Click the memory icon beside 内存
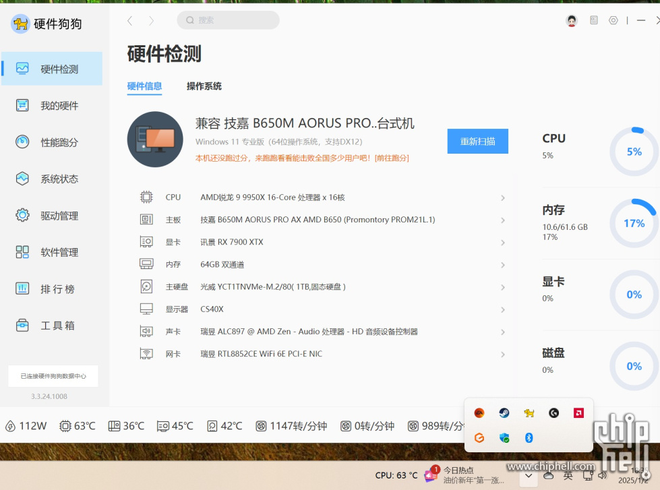Image resolution: width=660 pixels, height=490 pixels. [x=146, y=264]
